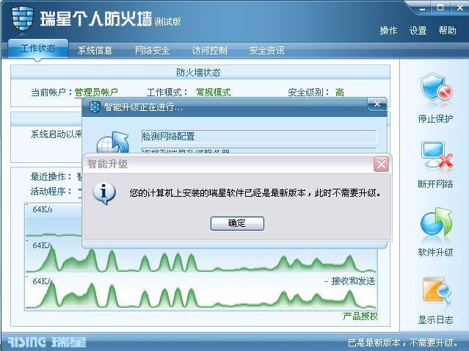Open the 操作 menu
Screen dimensions: 469x351
click(x=388, y=31)
